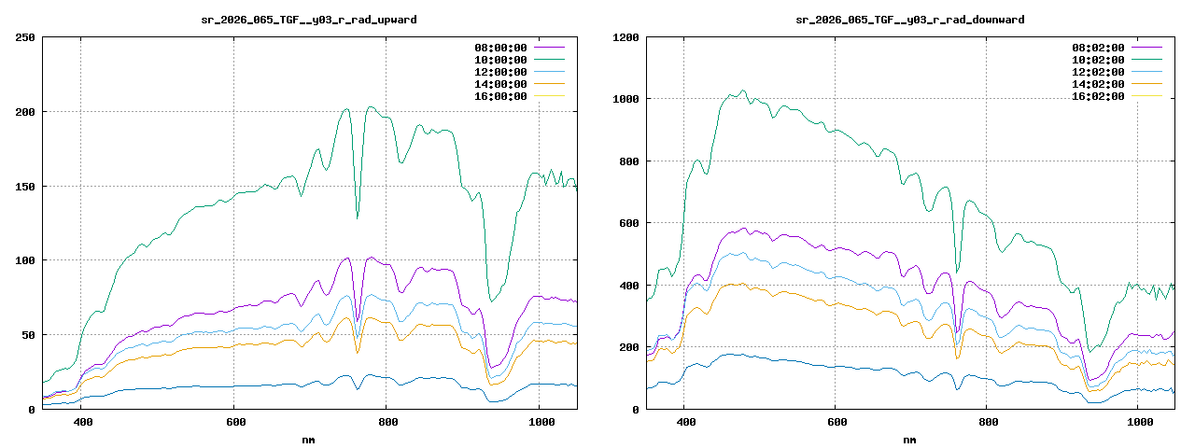Click the 16:02:00 legend line sample
Viewport: 1195px width, 448px height.
pos(1146,96)
